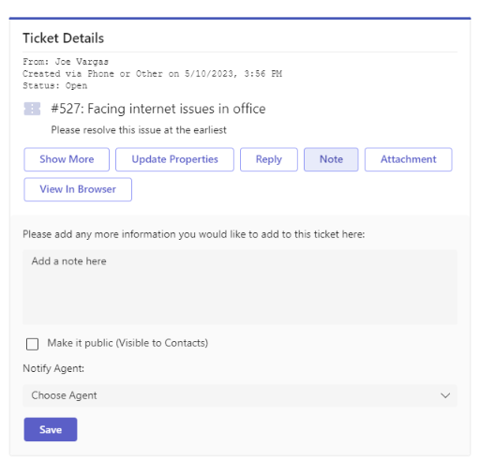The image size is (480, 461).
Task: Click the 'Status: Open' text
Action: pyautogui.click(x=55, y=85)
